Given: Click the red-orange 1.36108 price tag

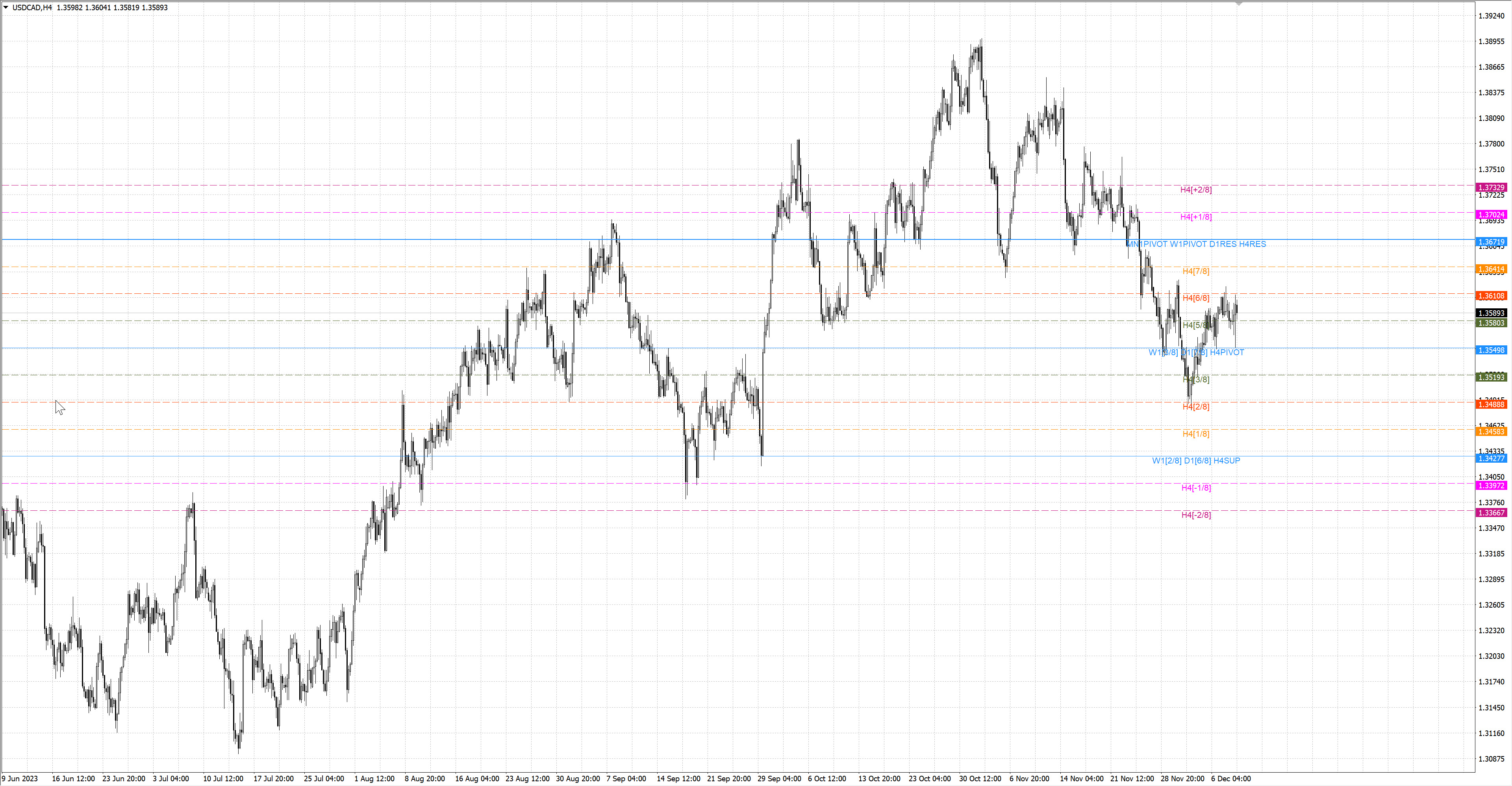Looking at the screenshot, I should pos(1491,296).
